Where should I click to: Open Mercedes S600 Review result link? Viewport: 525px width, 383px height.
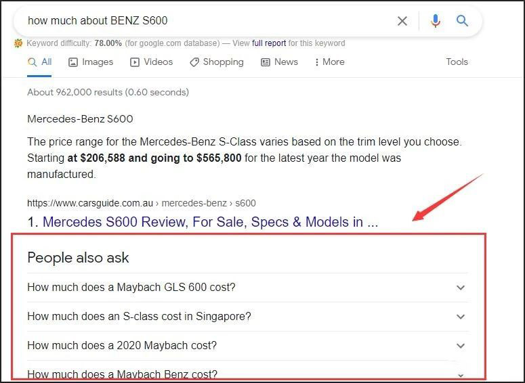coord(210,222)
